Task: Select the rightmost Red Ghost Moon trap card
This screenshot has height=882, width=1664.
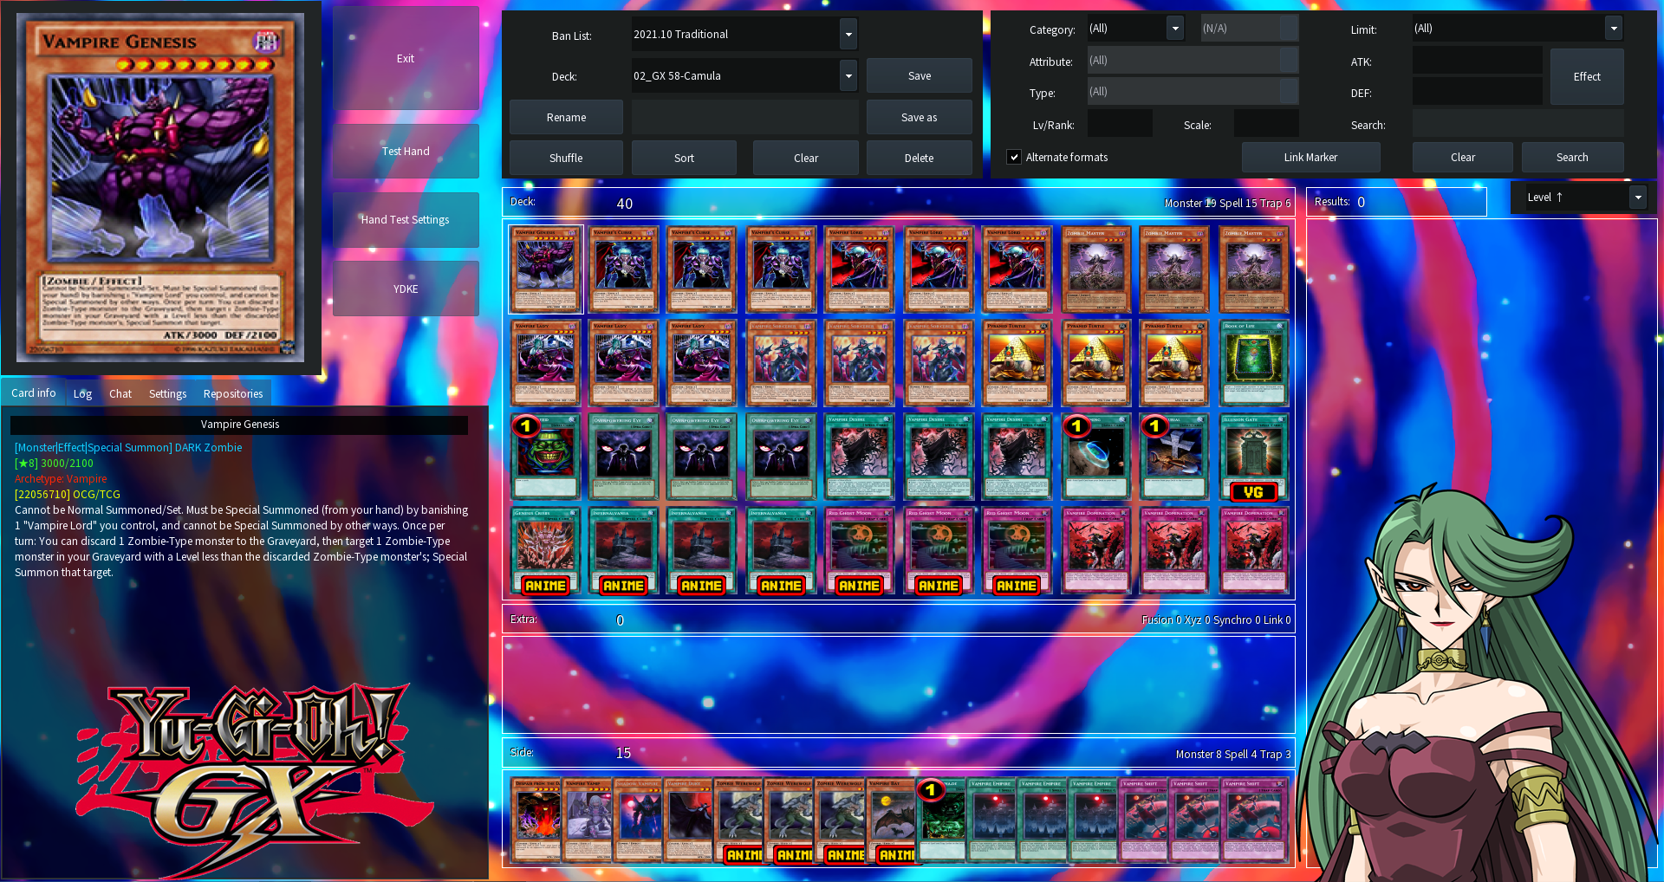Action: pos(1017,550)
